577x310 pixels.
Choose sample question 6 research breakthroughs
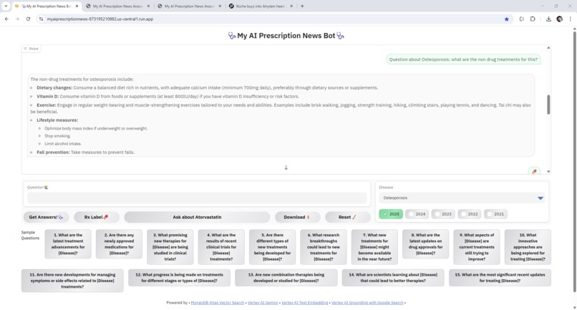pyautogui.click(x=324, y=247)
